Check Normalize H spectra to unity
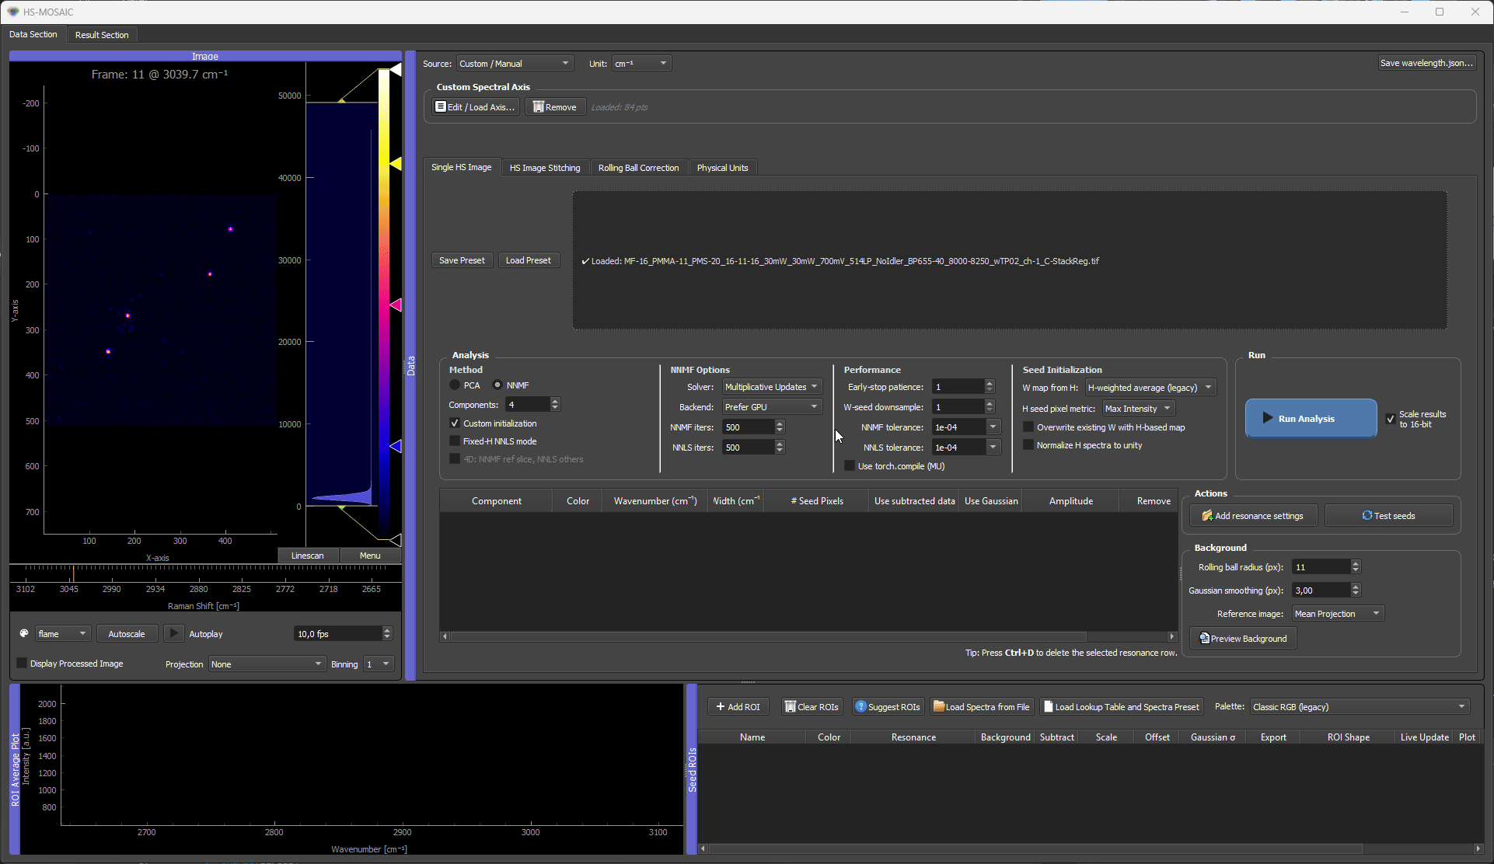This screenshot has width=1494, height=864. click(1028, 445)
